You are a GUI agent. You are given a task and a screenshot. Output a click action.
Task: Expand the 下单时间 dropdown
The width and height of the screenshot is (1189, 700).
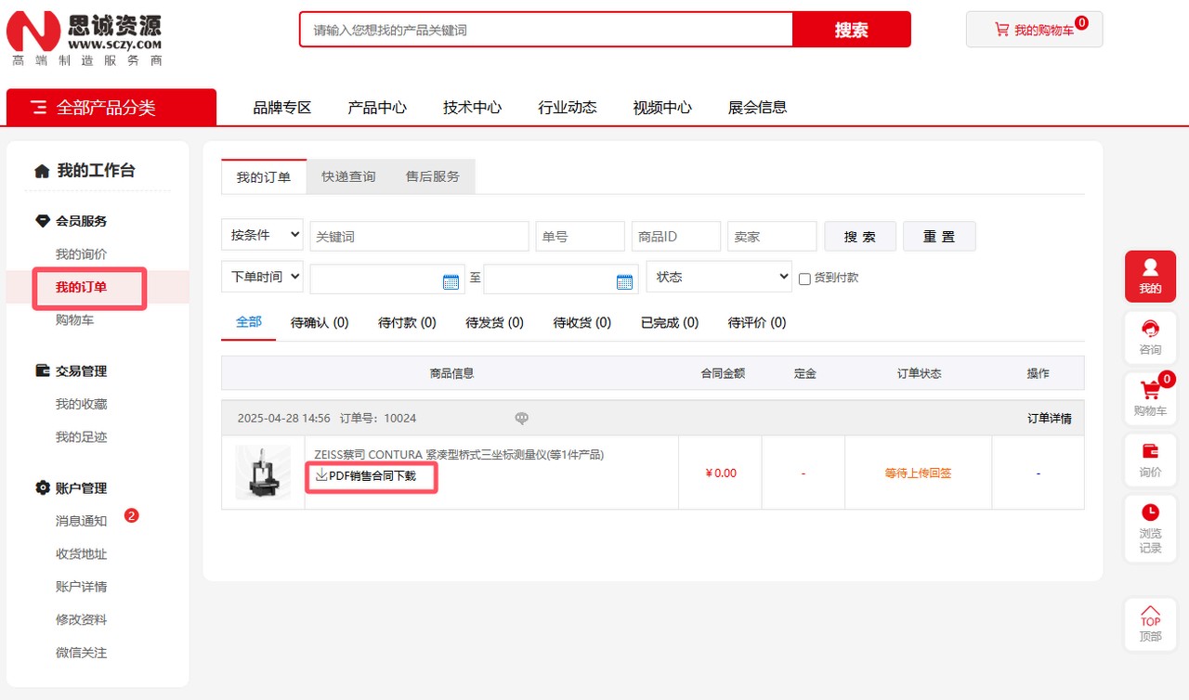point(263,277)
